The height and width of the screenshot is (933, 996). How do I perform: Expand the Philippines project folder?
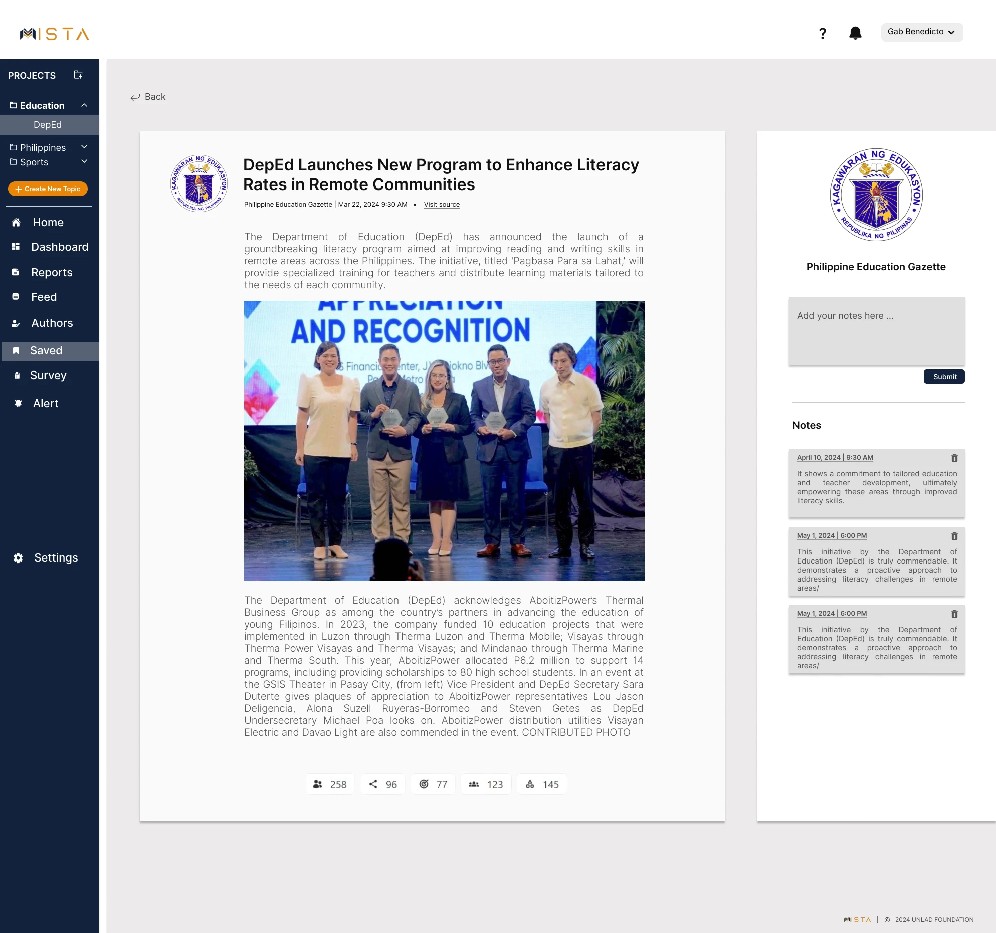84,147
